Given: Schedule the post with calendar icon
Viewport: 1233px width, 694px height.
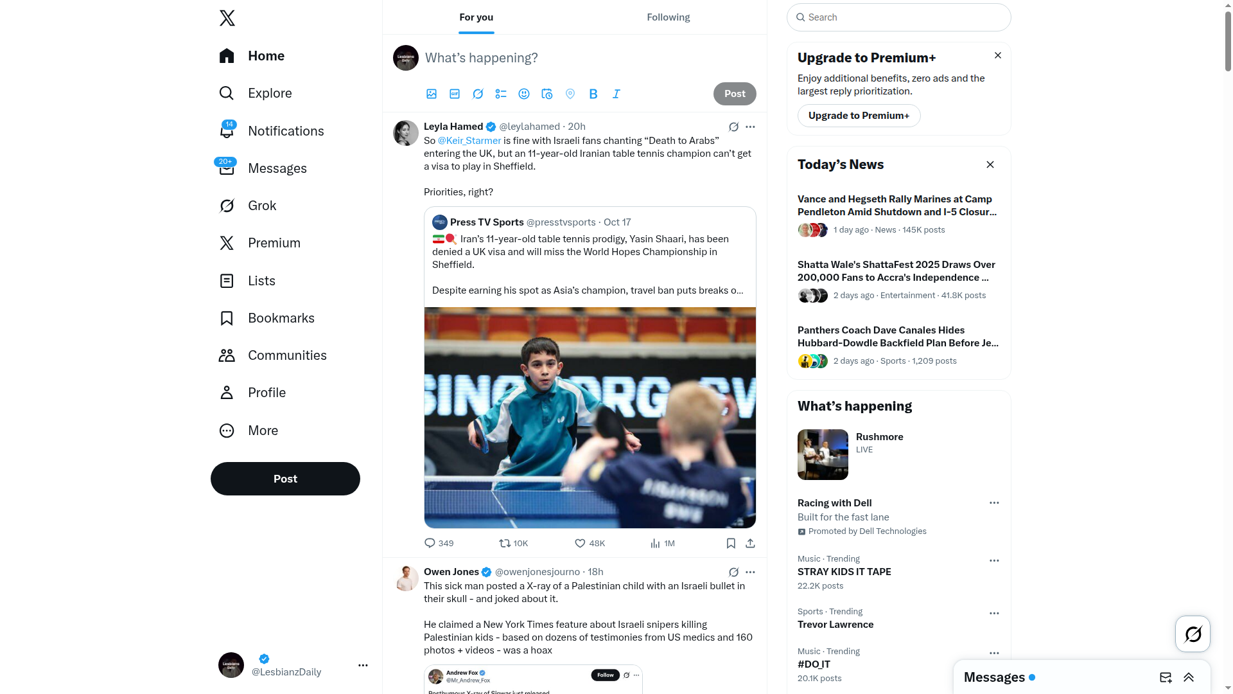Looking at the screenshot, I should (547, 94).
